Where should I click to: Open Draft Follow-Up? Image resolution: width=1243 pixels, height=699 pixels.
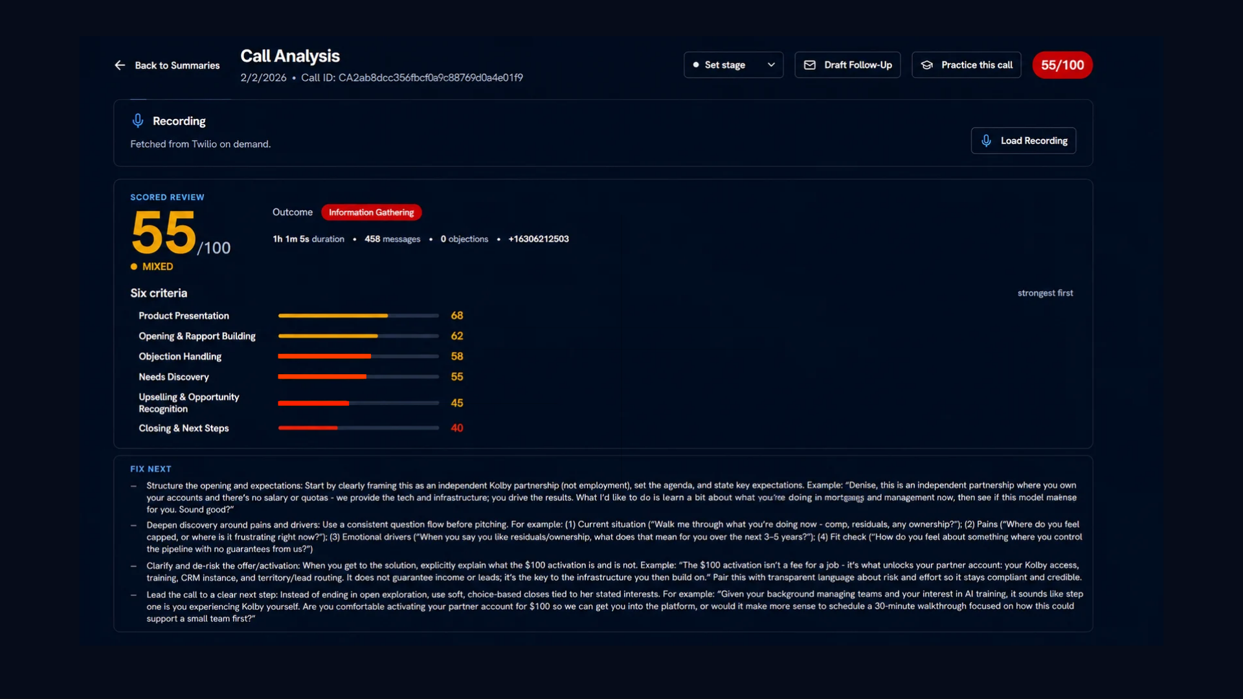pos(847,65)
